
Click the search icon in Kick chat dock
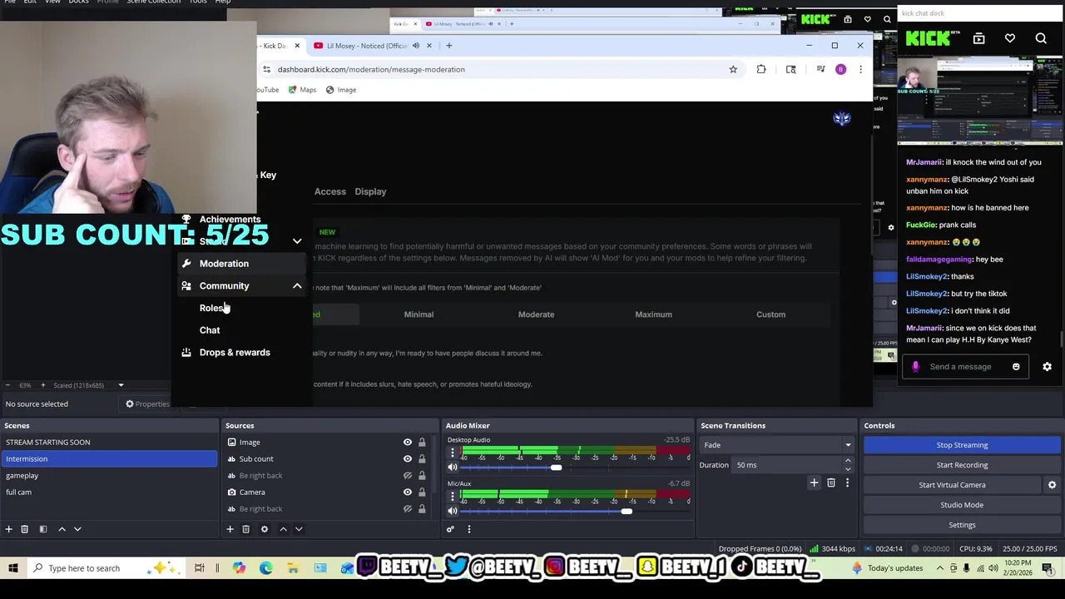(1041, 38)
